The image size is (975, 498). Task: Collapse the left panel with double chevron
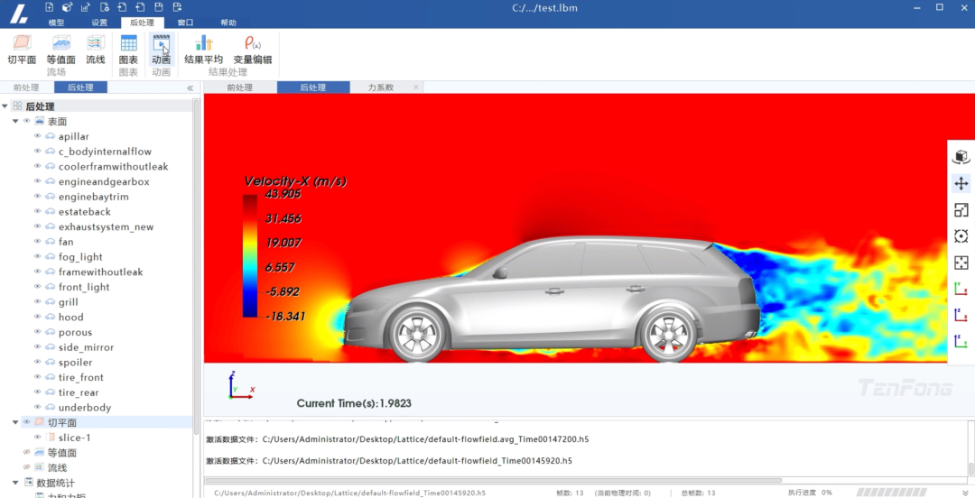click(x=190, y=88)
